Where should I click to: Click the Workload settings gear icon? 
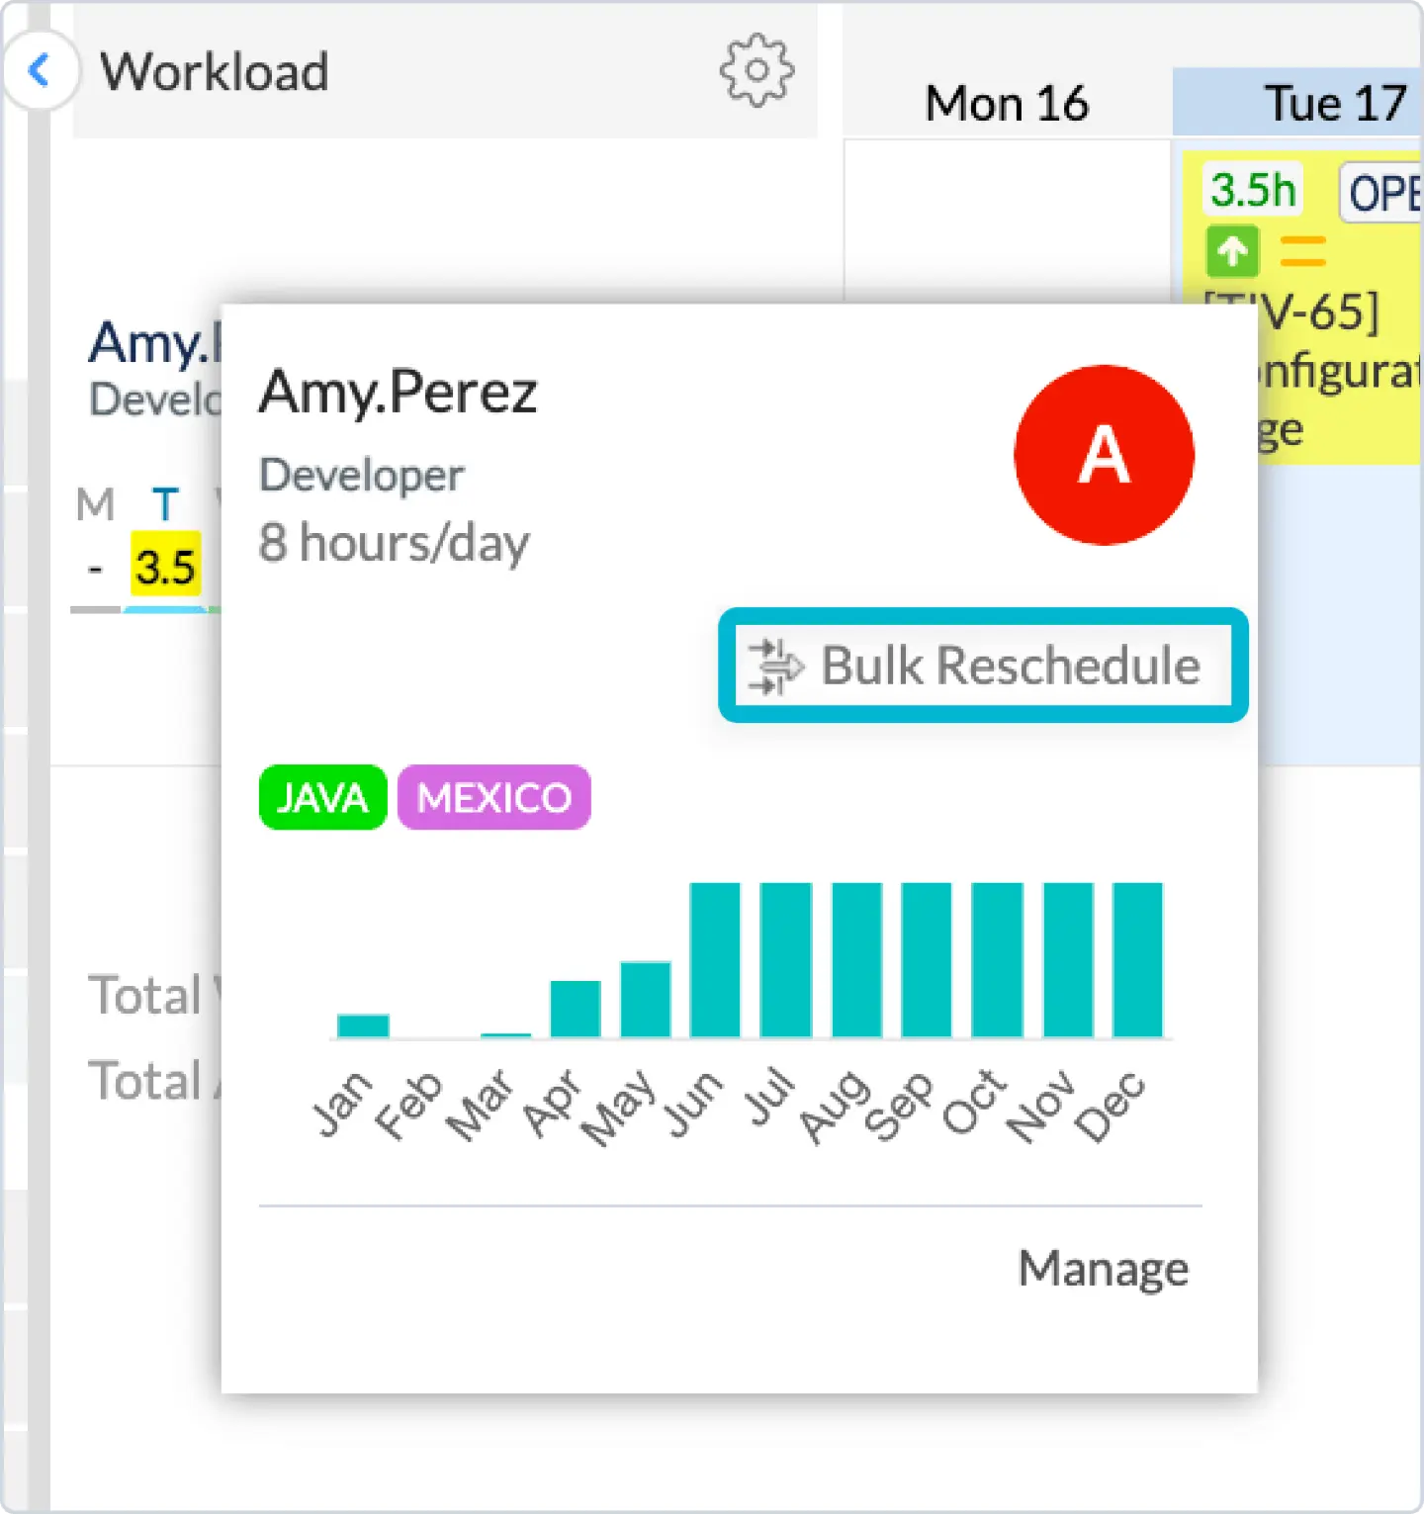coord(756,70)
